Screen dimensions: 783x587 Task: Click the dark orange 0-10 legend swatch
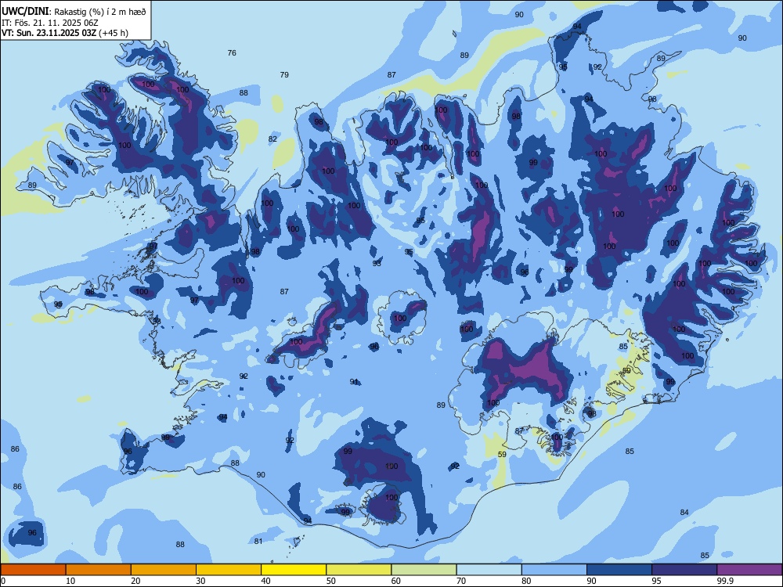pos(33,570)
